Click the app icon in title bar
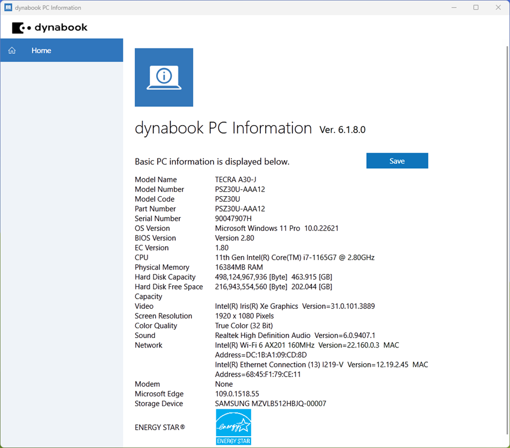The height and width of the screenshot is (448, 510). 8,7
